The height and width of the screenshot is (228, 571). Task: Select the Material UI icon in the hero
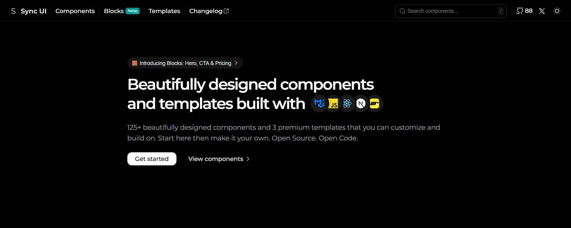pyautogui.click(x=319, y=103)
